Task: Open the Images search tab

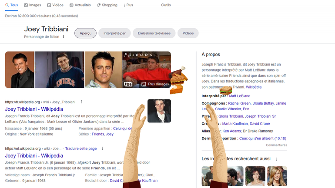Action: coord(33,5)
